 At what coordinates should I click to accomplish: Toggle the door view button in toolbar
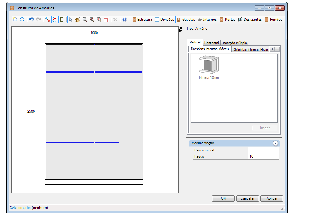click(62, 20)
